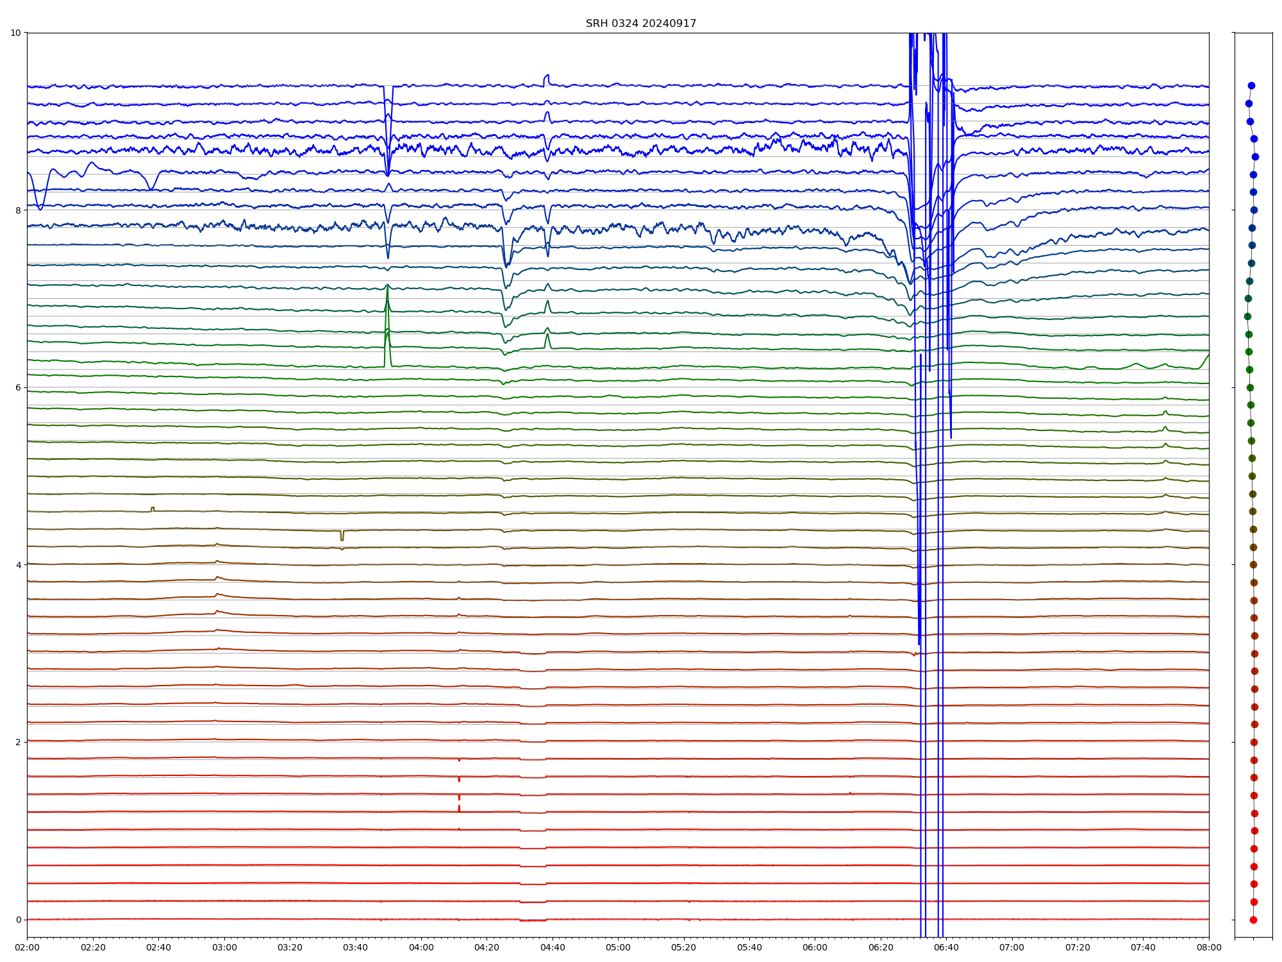This screenshot has width=1282, height=962.
Task: Click the 06:40 time axis label
Action: pos(946,948)
